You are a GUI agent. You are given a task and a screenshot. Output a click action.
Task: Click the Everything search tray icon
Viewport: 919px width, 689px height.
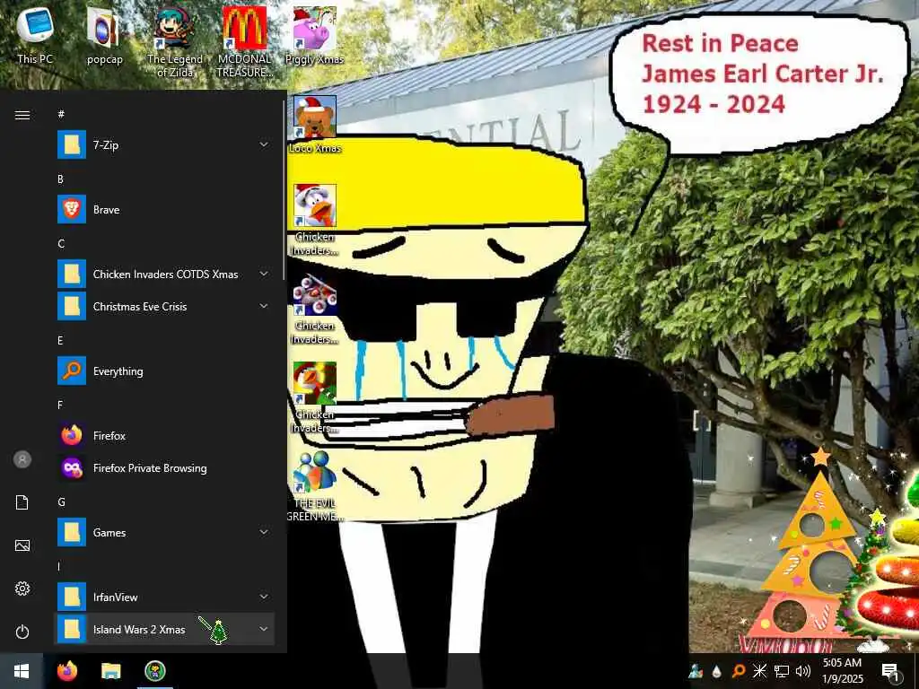coord(739,671)
